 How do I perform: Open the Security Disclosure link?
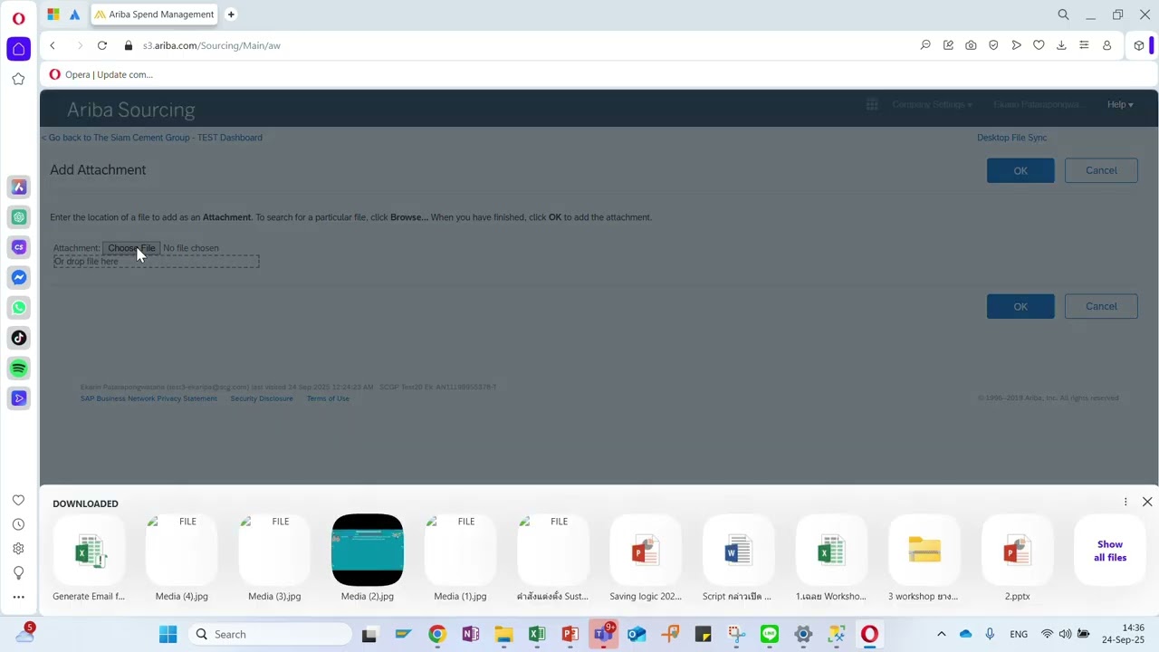pyautogui.click(x=262, y=398)
